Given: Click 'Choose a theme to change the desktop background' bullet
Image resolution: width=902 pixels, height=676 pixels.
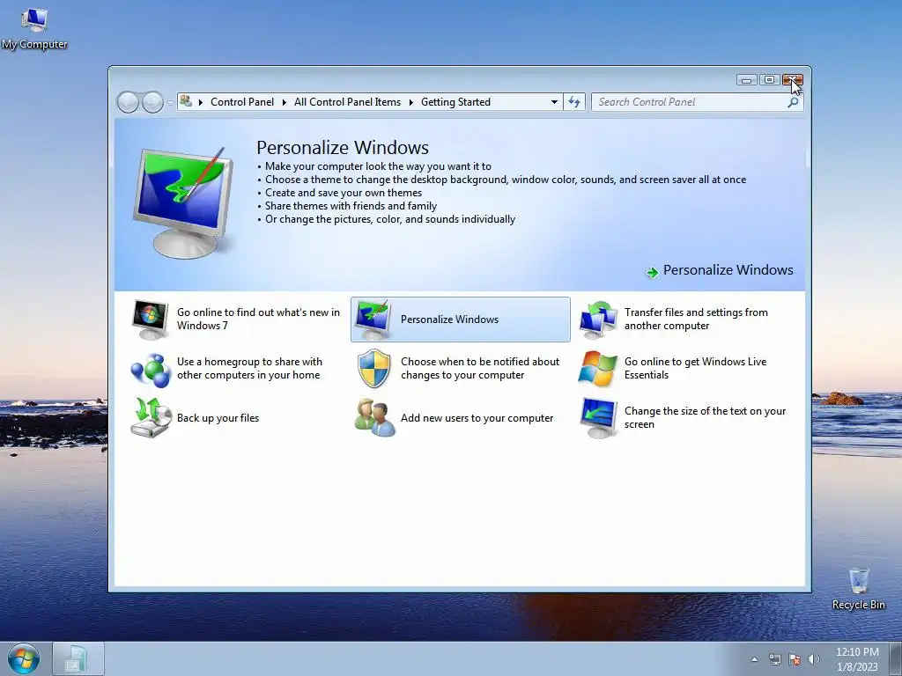Looking at the screenshot, I should pyautogui.click(x=506, y=180).
